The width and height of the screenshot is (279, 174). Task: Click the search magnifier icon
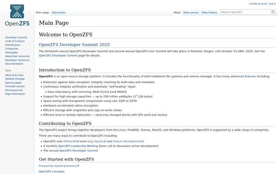click(273, 12)
